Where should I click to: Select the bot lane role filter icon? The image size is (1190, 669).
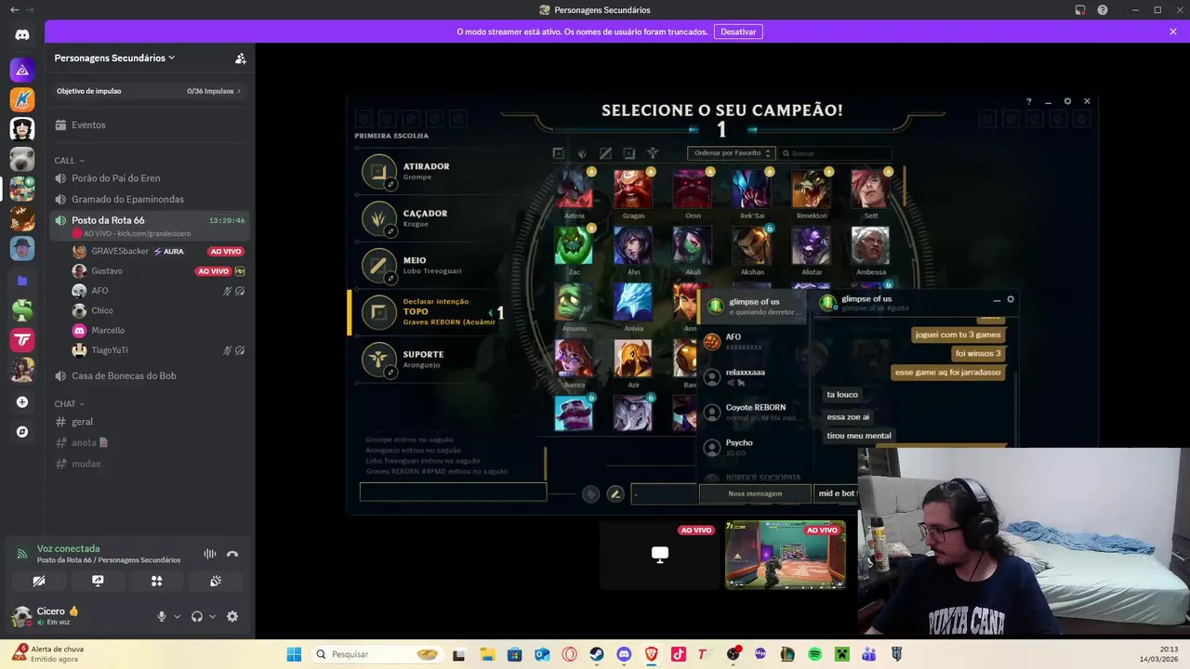tap(629, 153)
